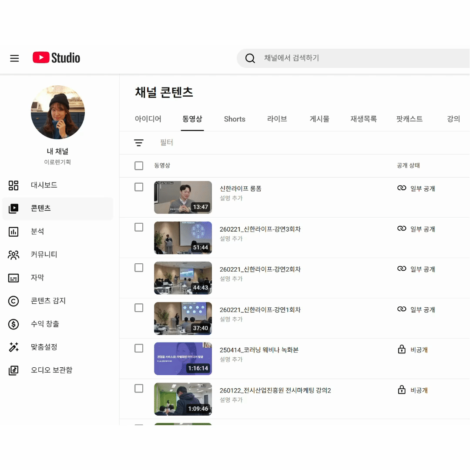The image size is (470, 470).
Task: Switch to the 아이디어 tab
Action: coord(148,119)
